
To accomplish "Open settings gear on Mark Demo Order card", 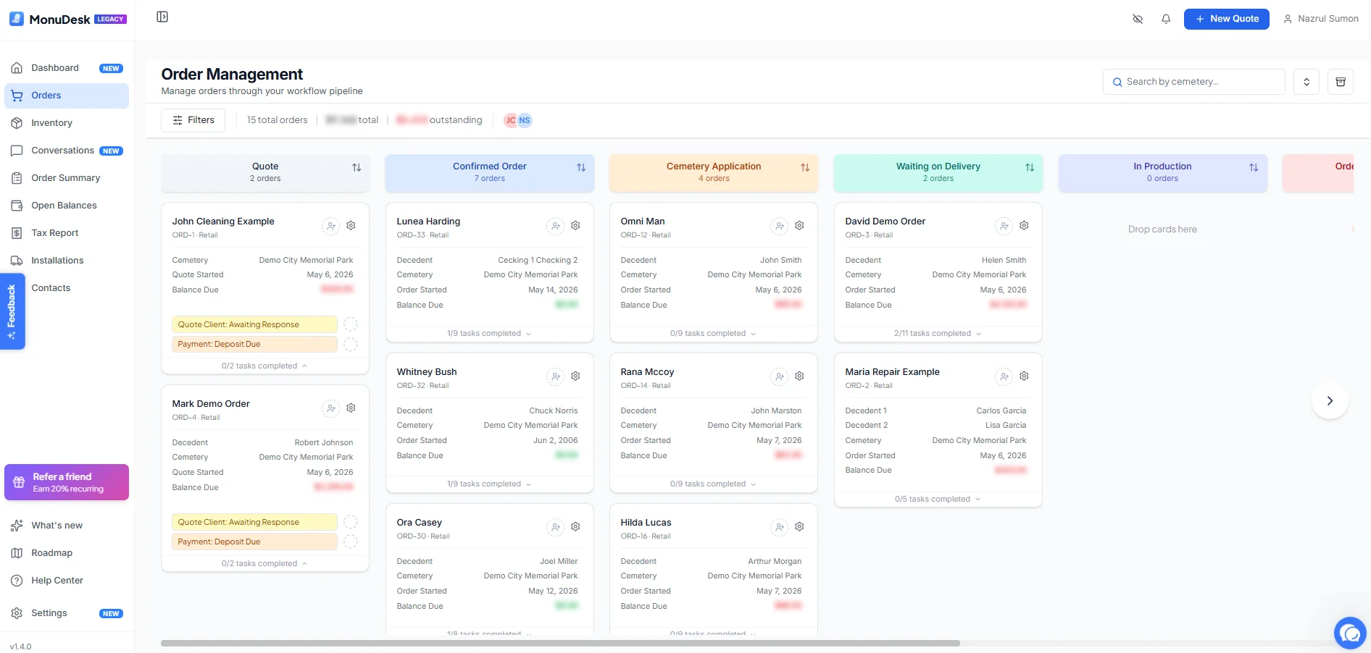I will click(x=351, y=408).
